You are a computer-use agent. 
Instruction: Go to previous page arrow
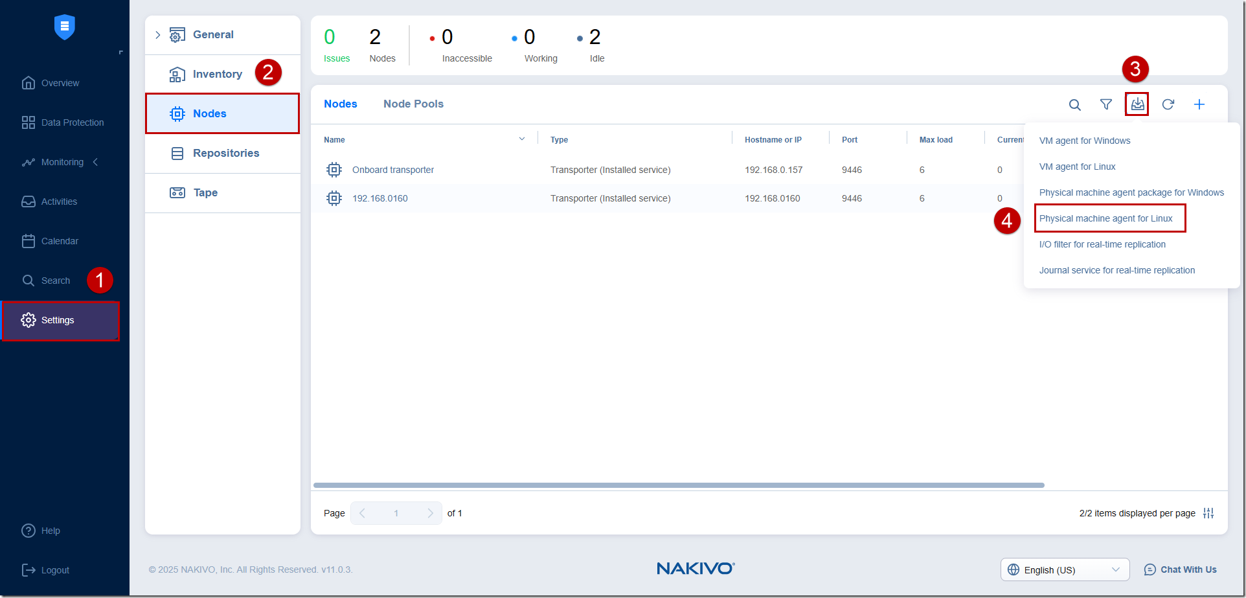point(363,513)
